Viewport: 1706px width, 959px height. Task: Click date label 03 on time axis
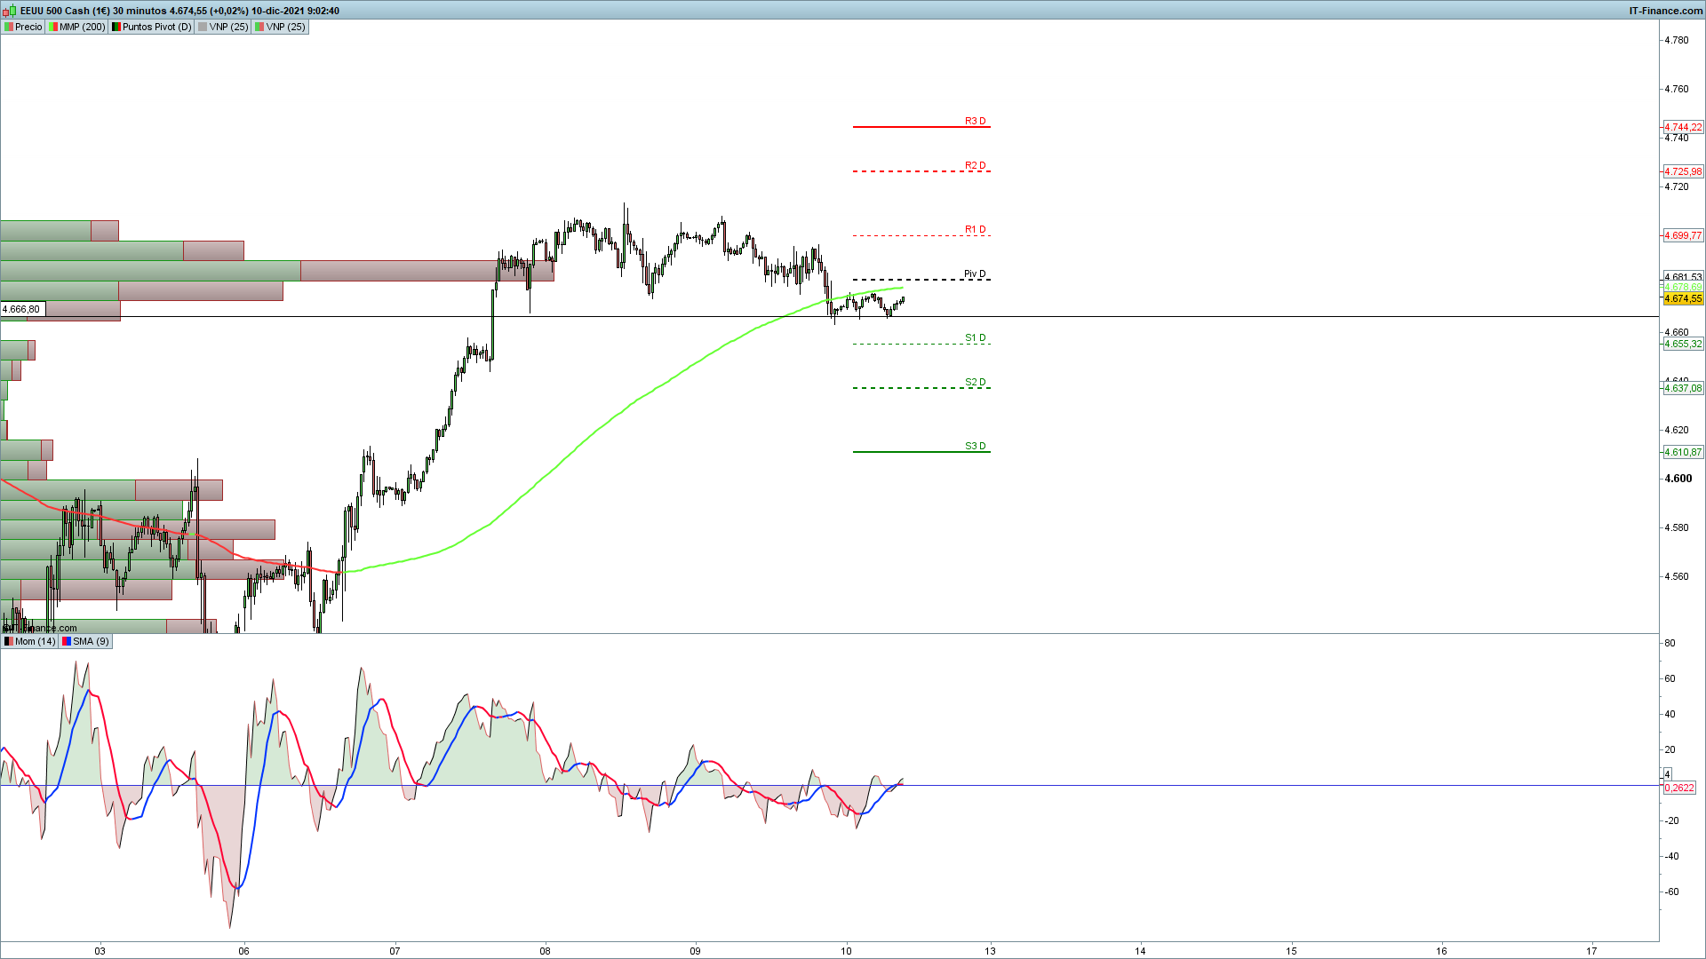[100, 951]
